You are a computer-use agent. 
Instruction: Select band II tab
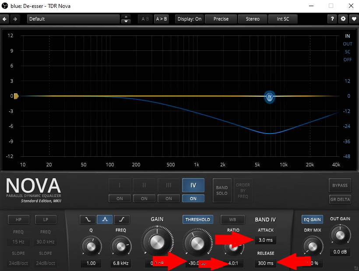(x=144, y=185)
